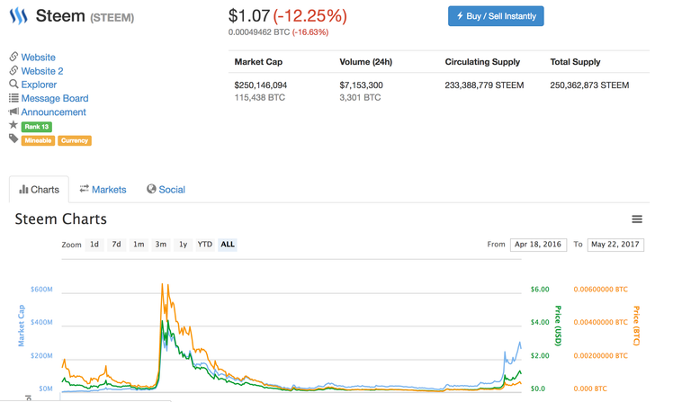This screenshot has width=691, height=402.
Task: Open the Message Board link
Action: [x=55, y=98]
